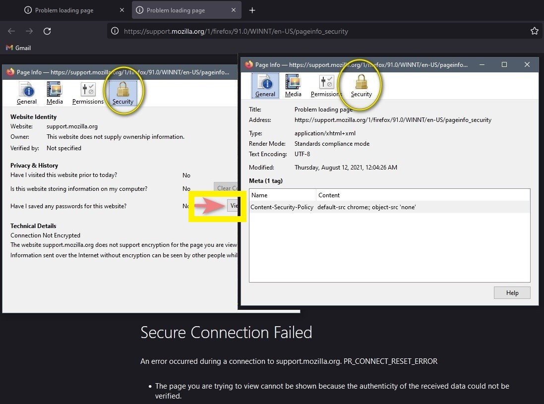Open Security tab in right Page Info window
The image size is (544, 404).
pos(361,86)
